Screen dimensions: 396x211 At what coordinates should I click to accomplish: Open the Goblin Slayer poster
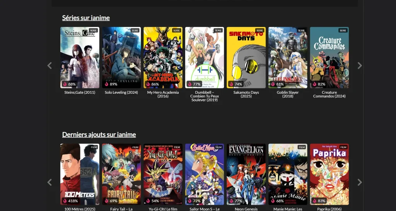pyautogui.click(x=288, y=57)
